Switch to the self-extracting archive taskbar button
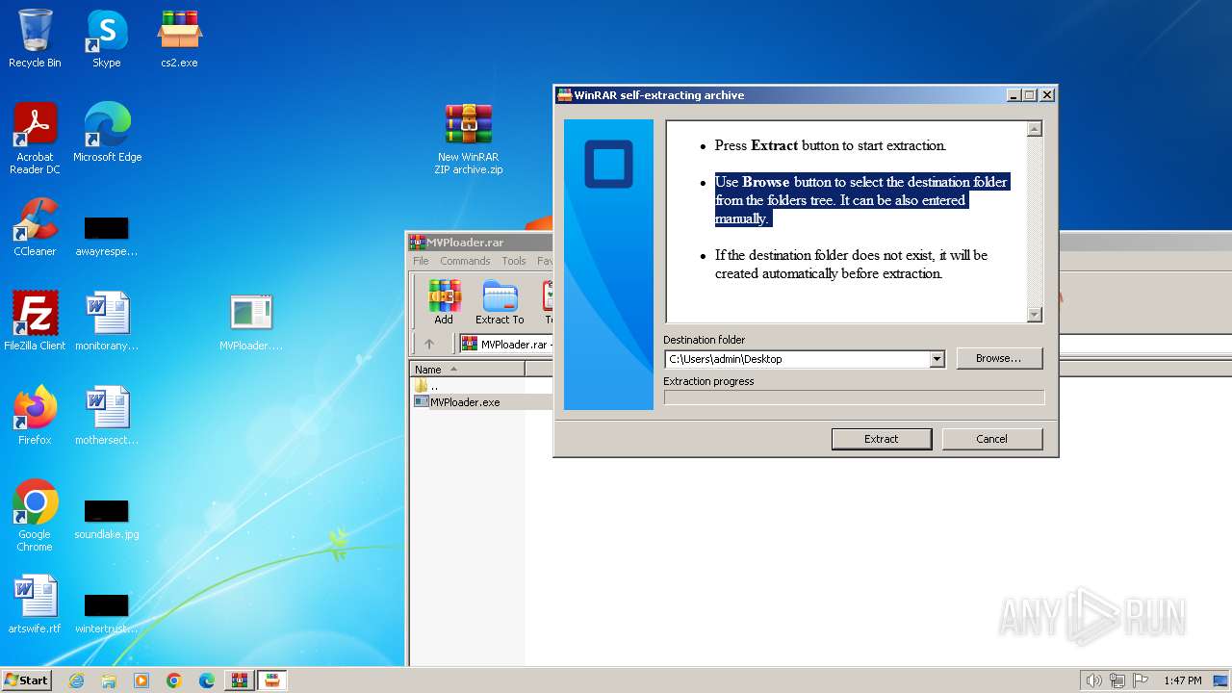The height and width of the screenshot is (693, 1232). (272, 680)
